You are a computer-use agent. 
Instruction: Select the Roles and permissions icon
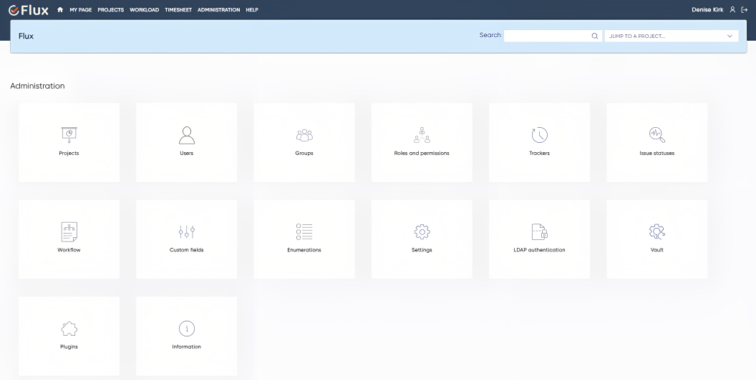point(422,135)
